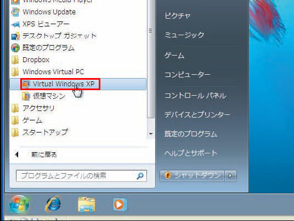Click the Virtual Windows XP program icon
The image size is (294, 221).
click(x=26, y=84)
